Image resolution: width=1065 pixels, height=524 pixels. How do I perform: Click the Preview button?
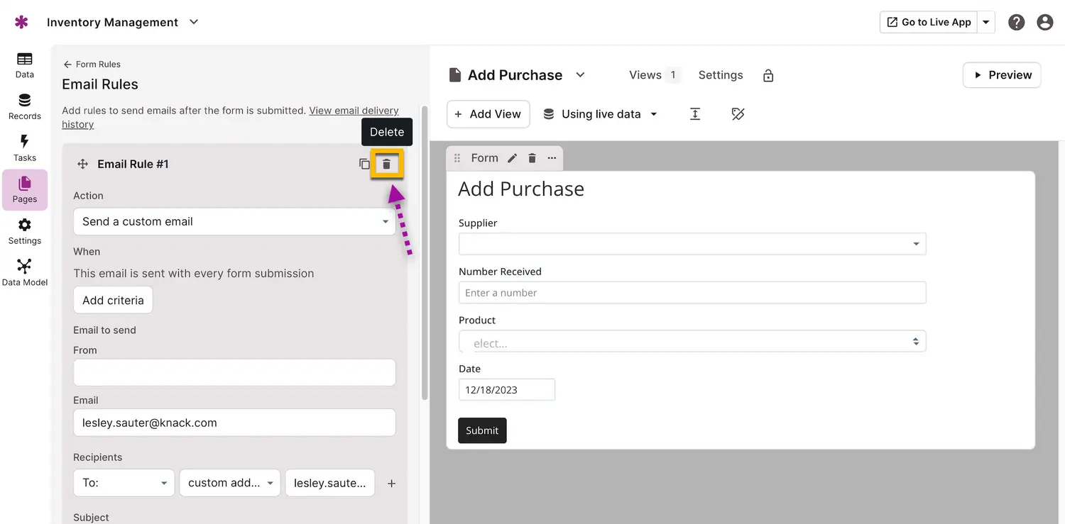[x=1001, y=75]
